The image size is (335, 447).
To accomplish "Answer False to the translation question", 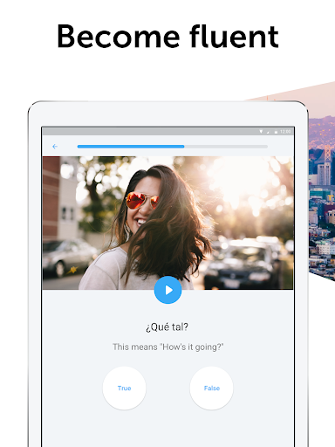I will pos(211,388).
